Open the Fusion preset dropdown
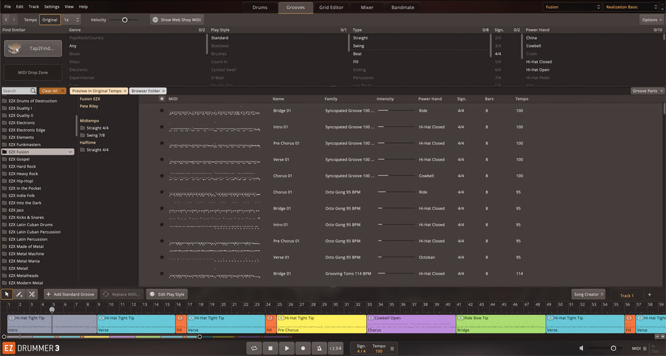666x356 pixels. [x=572, y=7]
